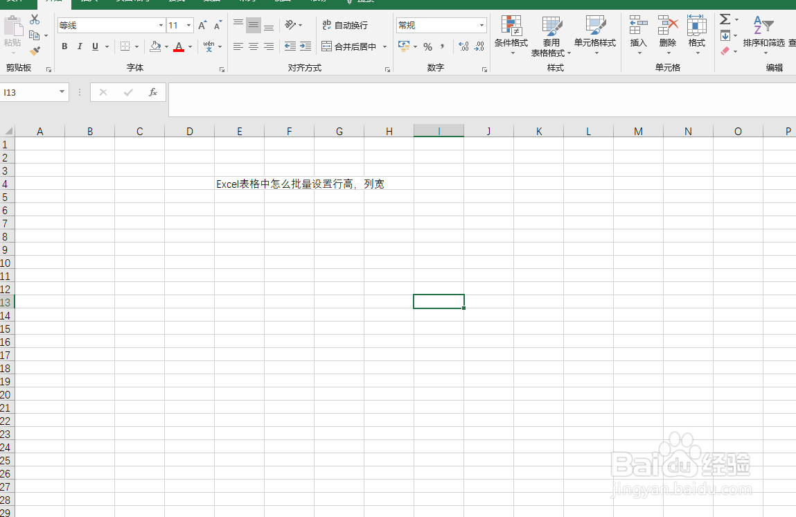Open the font name 等线 dropdown
This screenshot has width=796, height=517.
tap(161, 26)
